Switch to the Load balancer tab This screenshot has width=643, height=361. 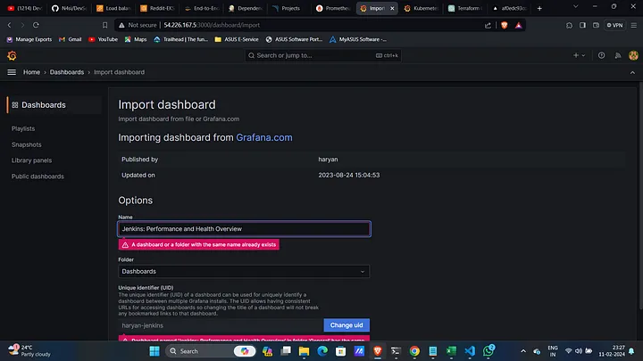point(114,8)
